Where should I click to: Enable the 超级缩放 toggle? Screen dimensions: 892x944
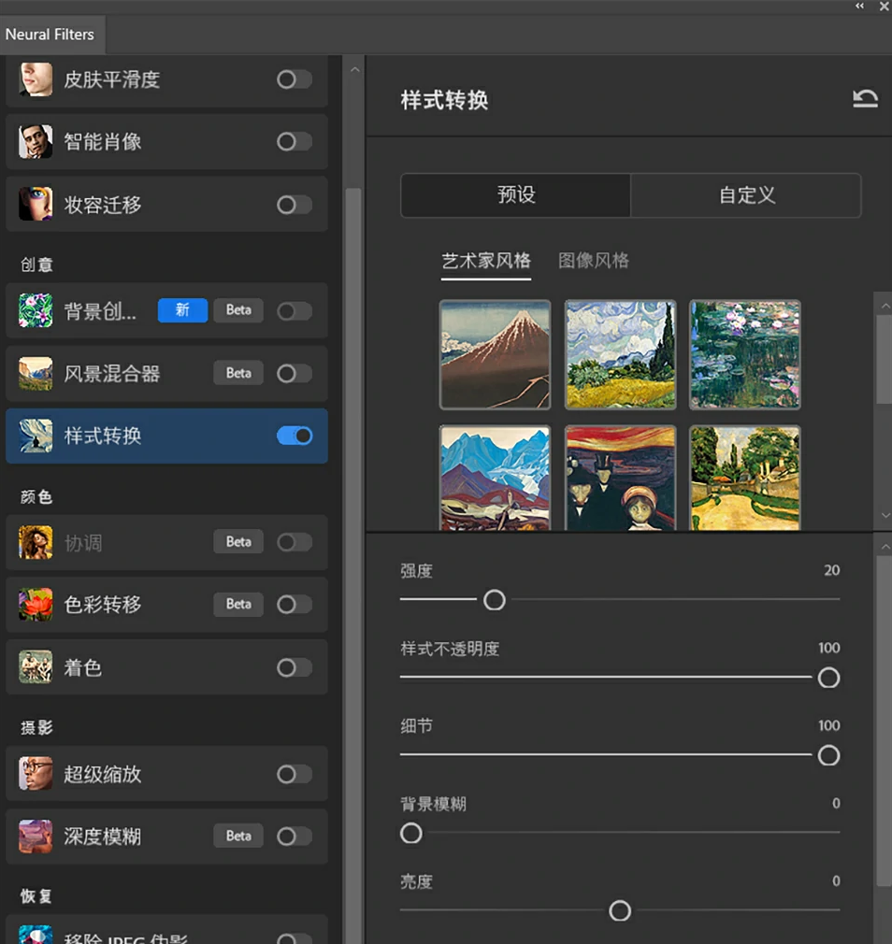coord(294,774)
